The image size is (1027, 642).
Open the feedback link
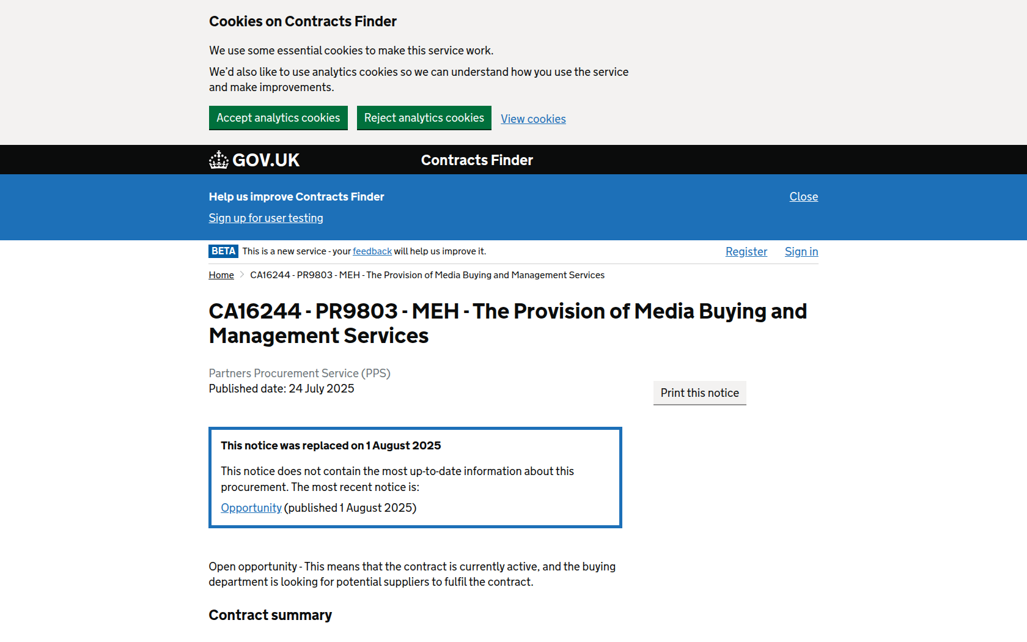pyautogui.click(x=372, y=251)
